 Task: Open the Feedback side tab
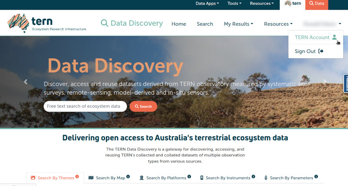coord(346,83)
